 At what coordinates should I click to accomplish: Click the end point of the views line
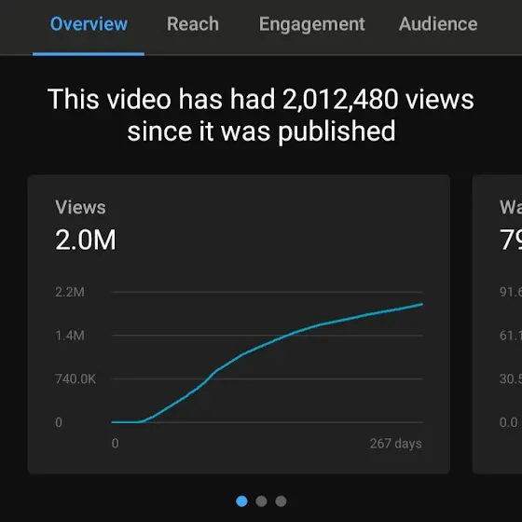[x=421, y=304]
